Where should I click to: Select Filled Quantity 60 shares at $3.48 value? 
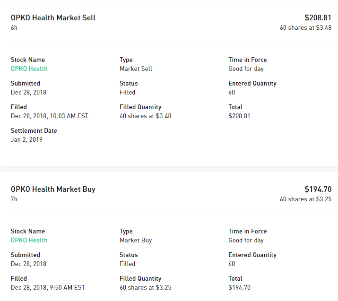(145, 116)
